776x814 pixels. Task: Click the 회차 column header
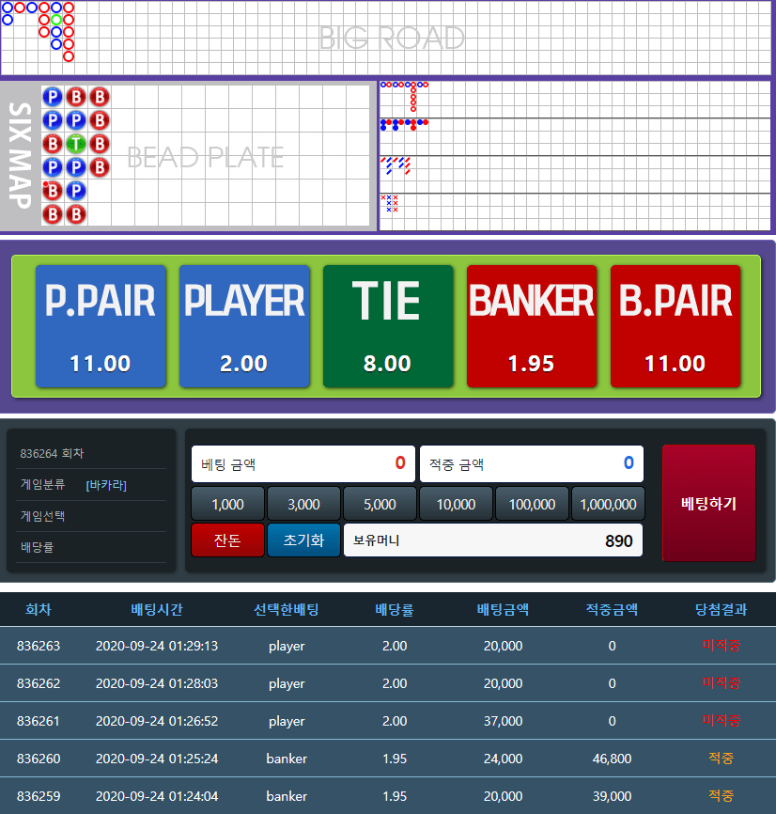39,609
